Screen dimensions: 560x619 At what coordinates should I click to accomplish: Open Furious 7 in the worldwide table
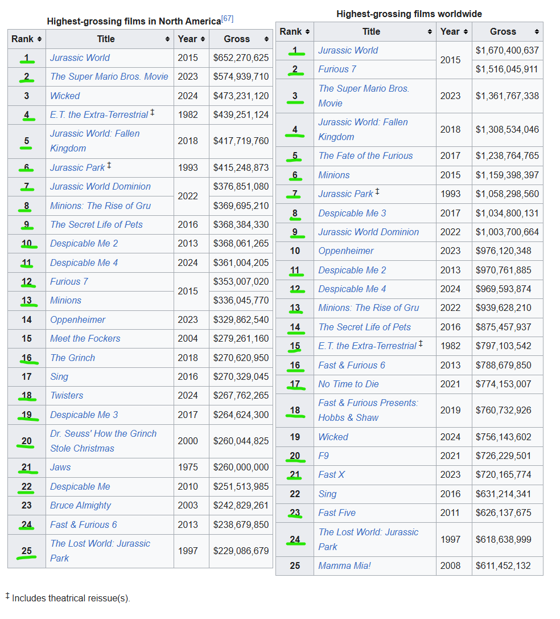click(337, 69)
